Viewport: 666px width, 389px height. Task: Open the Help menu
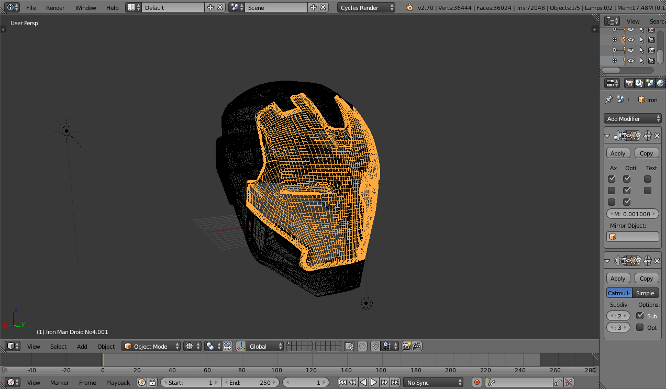coord(113,8)
